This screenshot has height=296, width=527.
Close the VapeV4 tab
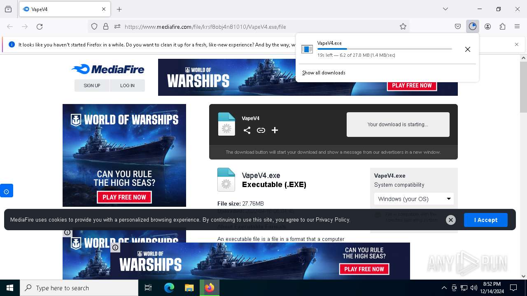[104, 9]
